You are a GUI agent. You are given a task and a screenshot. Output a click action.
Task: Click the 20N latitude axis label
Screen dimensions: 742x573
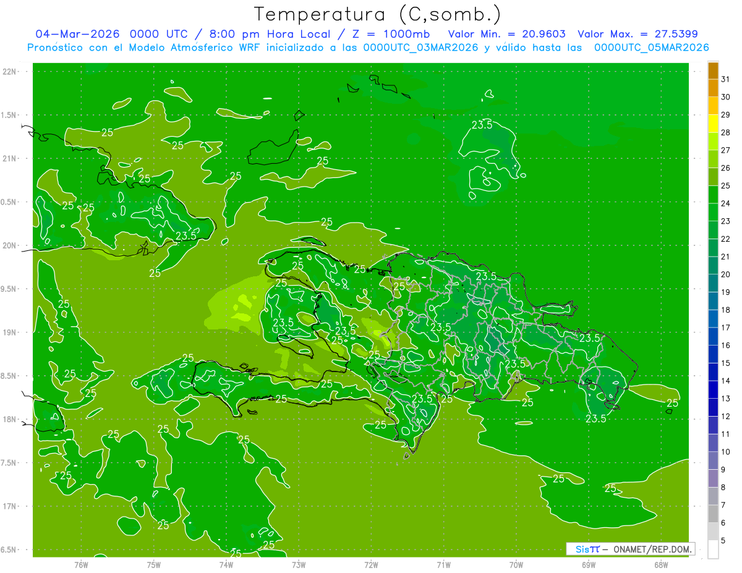[x=9, y=245]
